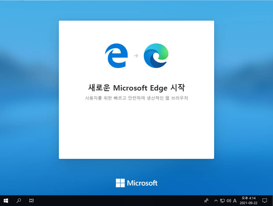Open Task View from the taskbar
The height and width of the screenshot is (206, 273).
32,201
